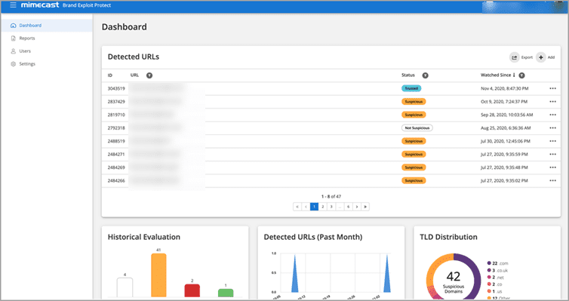
Task: Click the Mimecast logo
Action: tap(40, 5)
